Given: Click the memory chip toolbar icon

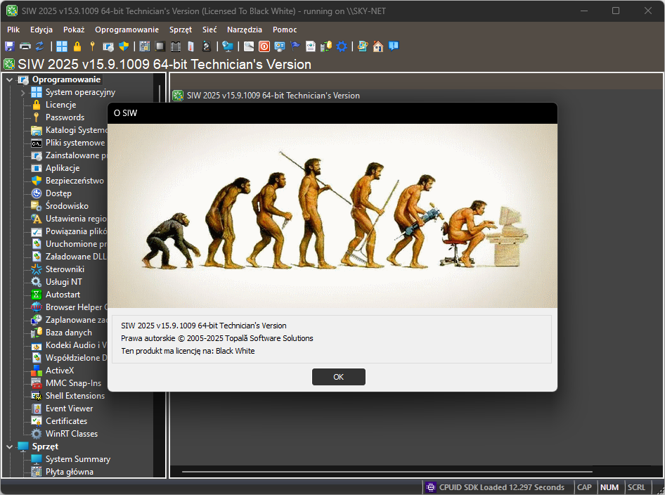Looking at the screenshot, I should 176,46.
